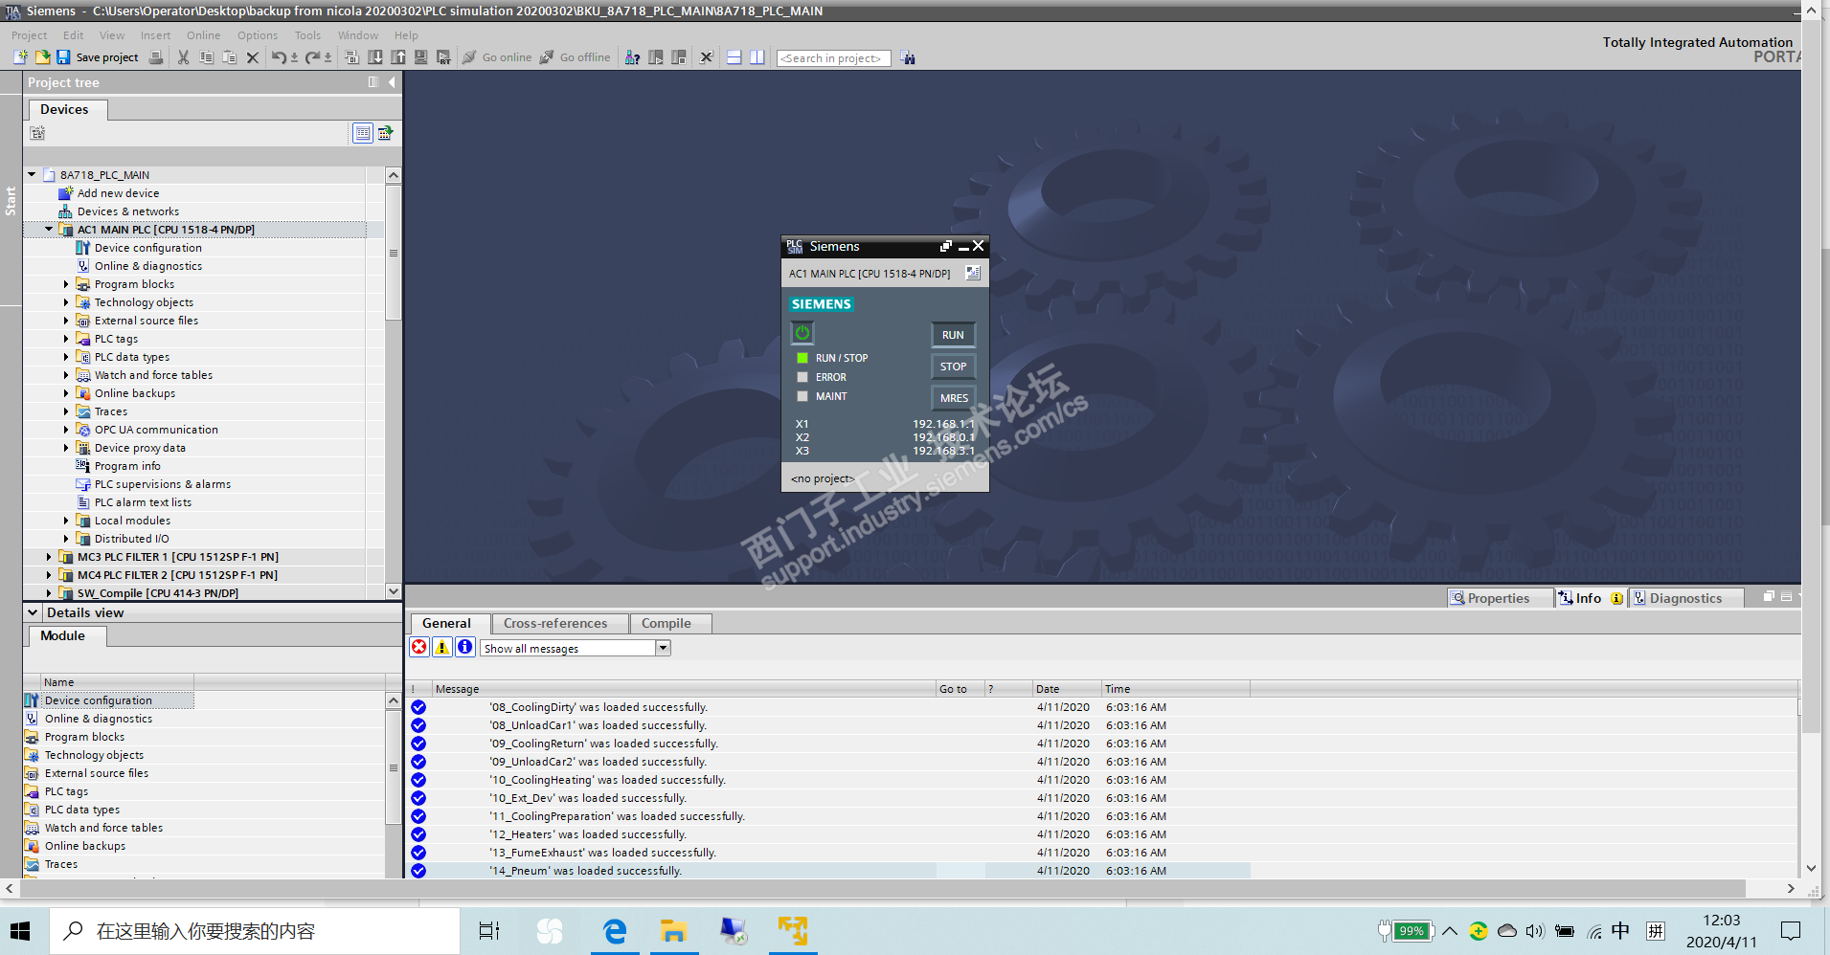This screenshot has width=1830, height=955.
Task: Click the Undo arrow icon
Action: (278, 57)
